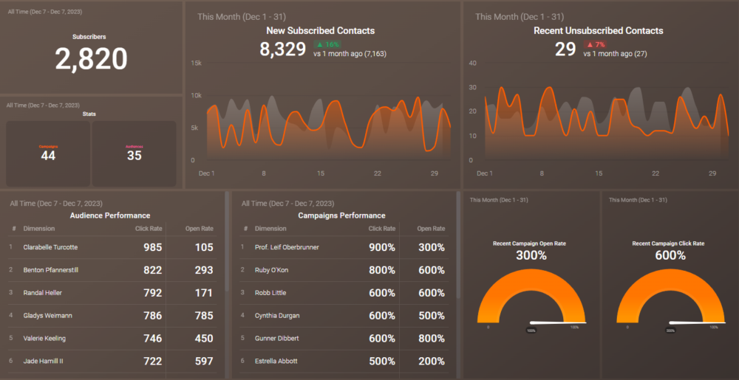Click the red 7% change badge
Screen dimensions: 739x380
(x=595, y=45)
